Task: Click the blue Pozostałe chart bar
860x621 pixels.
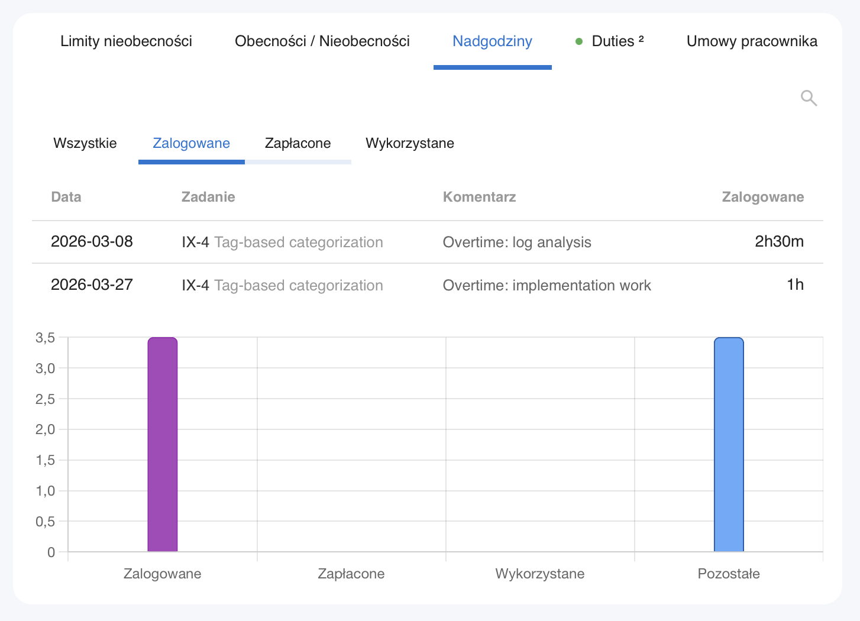Action: click(x=729, y=445)
